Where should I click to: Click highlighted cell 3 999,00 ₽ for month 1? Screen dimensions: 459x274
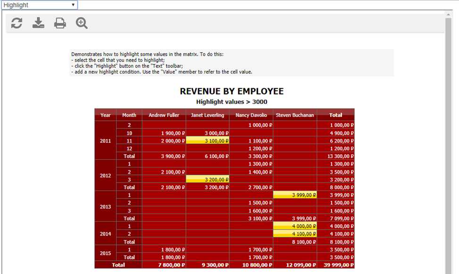[295, 195]
